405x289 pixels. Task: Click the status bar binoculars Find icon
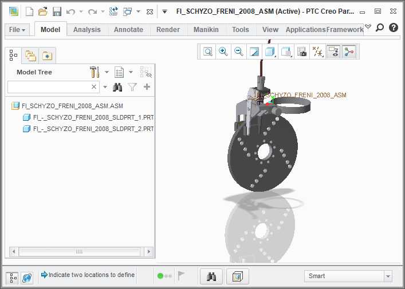click(x=211, y=276)
